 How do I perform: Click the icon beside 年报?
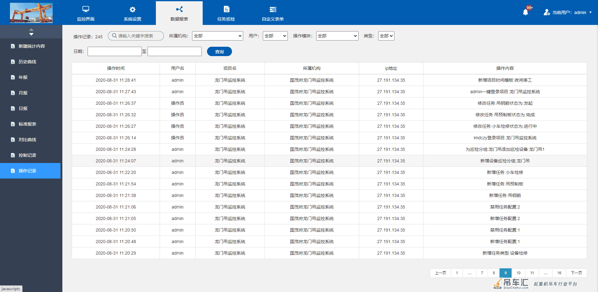pyautogui.click(x=13, y=77)
